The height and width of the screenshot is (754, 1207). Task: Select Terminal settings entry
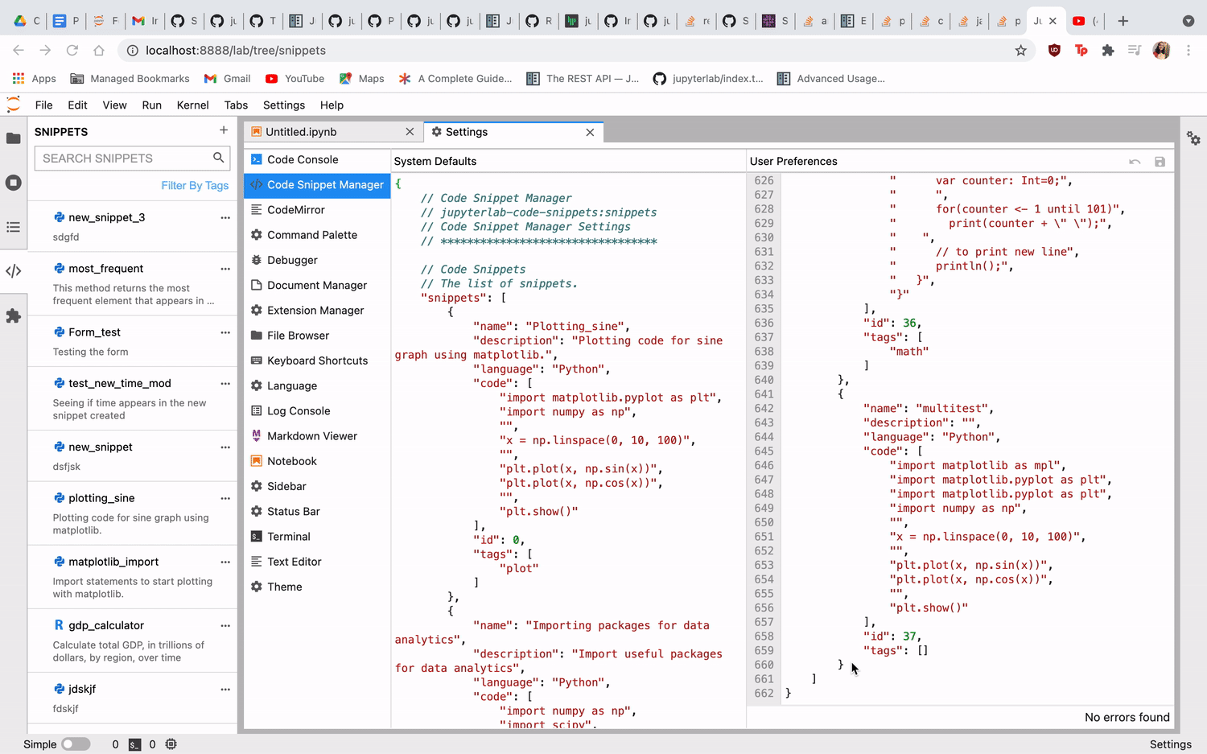[x=317, y=537]
